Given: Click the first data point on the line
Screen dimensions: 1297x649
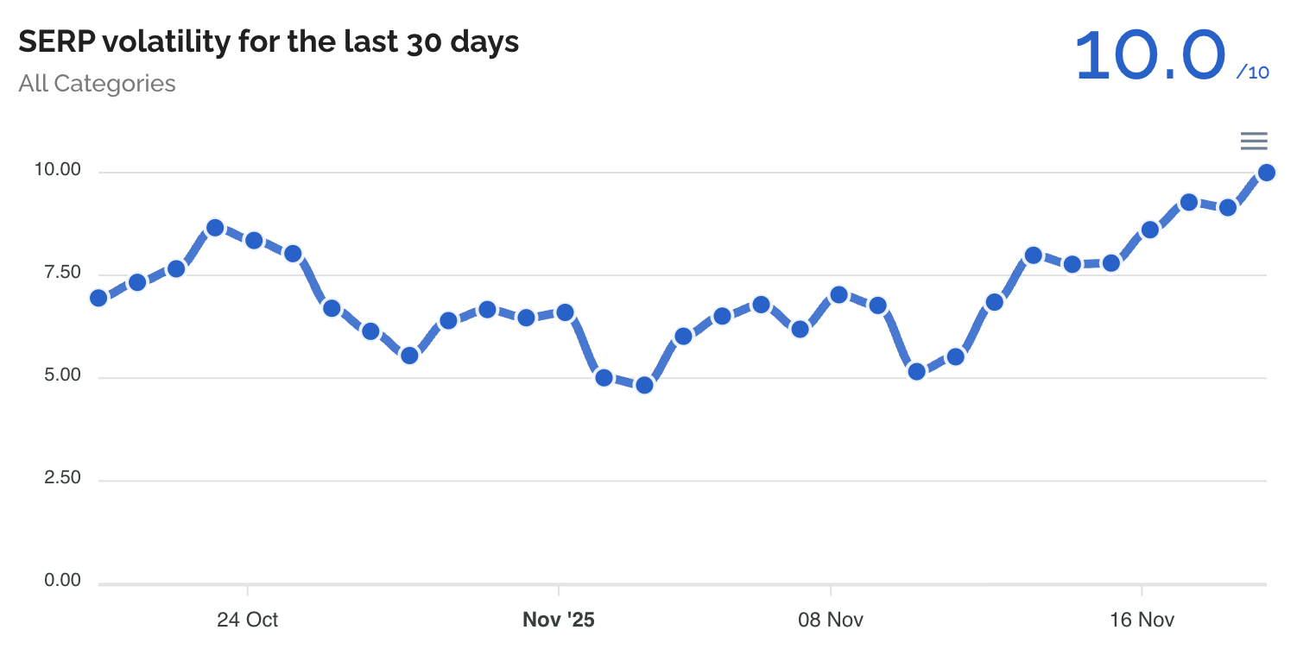Looking at the screenshot, I should point(98,298).
